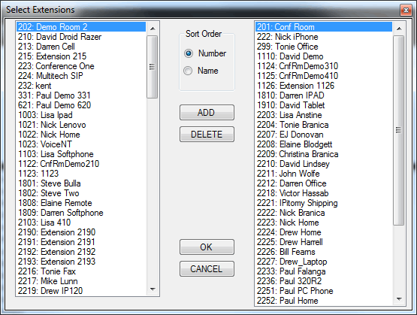This screenshot has height=315, width=417.
Task: Select 299: Tonie Office
Action: coord(324,47)
